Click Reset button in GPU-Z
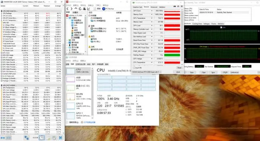The image size is (260, 141). [179, 68]
